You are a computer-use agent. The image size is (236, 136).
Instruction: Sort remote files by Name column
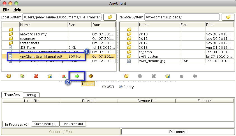[x=159, y=25]
